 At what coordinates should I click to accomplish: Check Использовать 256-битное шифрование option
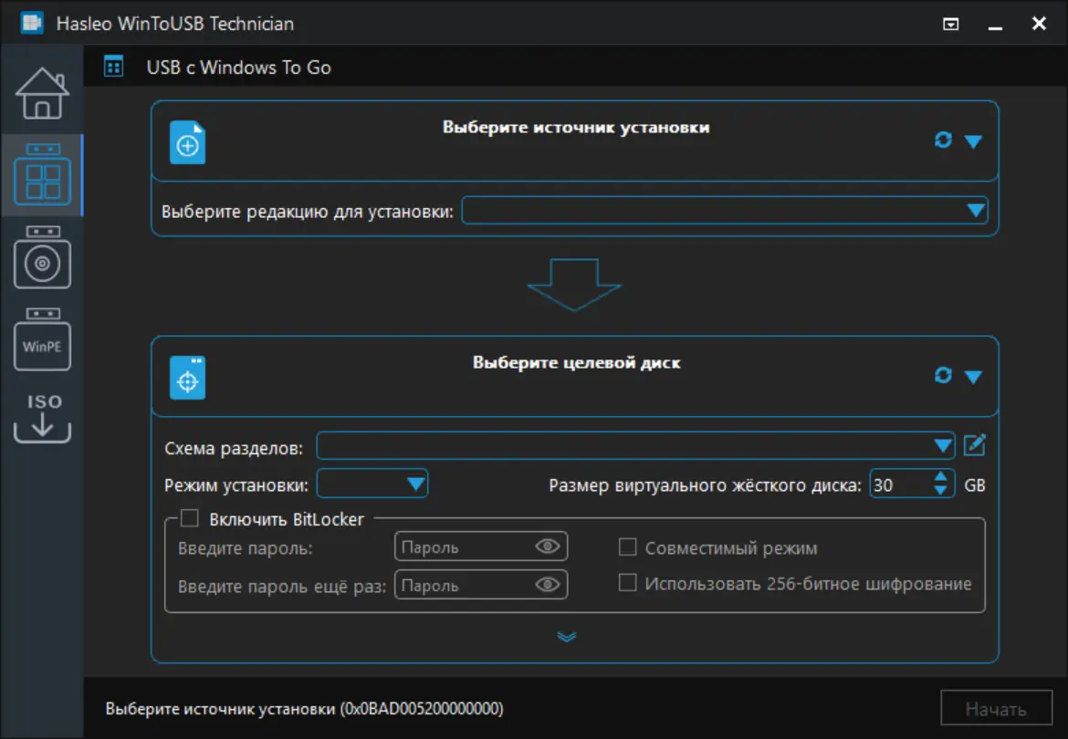point(627,583)
